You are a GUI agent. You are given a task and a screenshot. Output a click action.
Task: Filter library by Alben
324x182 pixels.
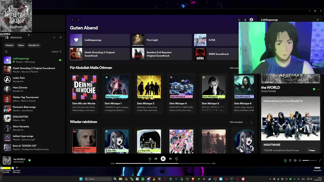tap(21, 45)
